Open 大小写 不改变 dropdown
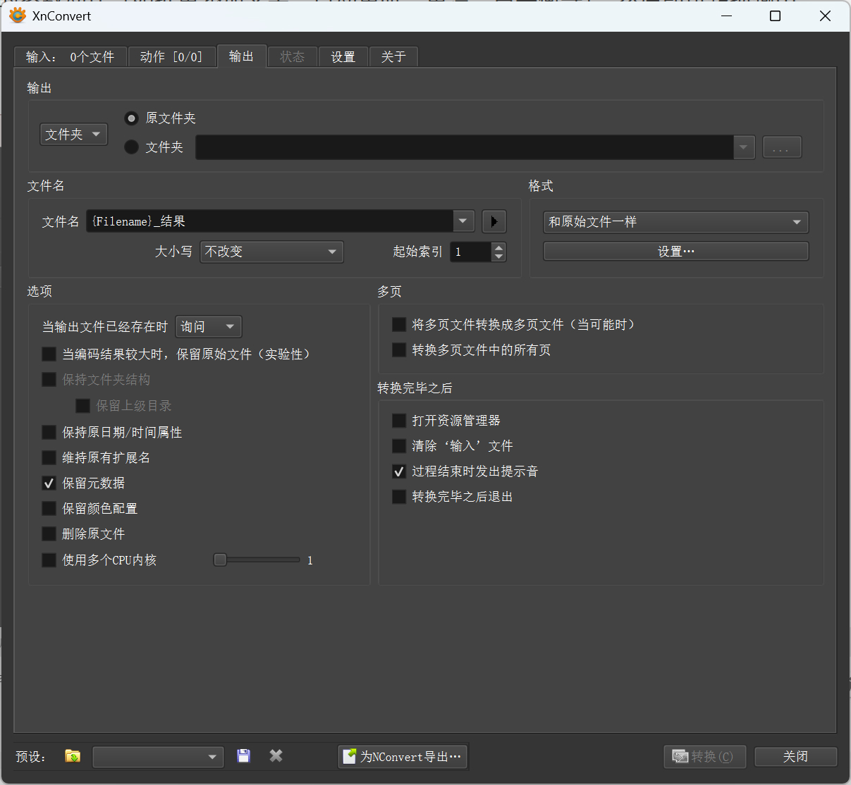Screen dimensions: 851x785 coord(271,252)
